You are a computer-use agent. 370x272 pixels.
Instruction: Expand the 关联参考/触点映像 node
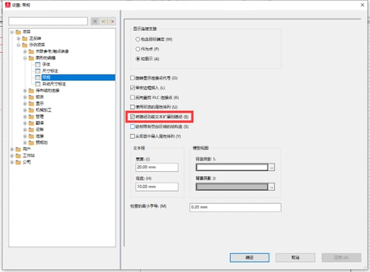(25, 51)
